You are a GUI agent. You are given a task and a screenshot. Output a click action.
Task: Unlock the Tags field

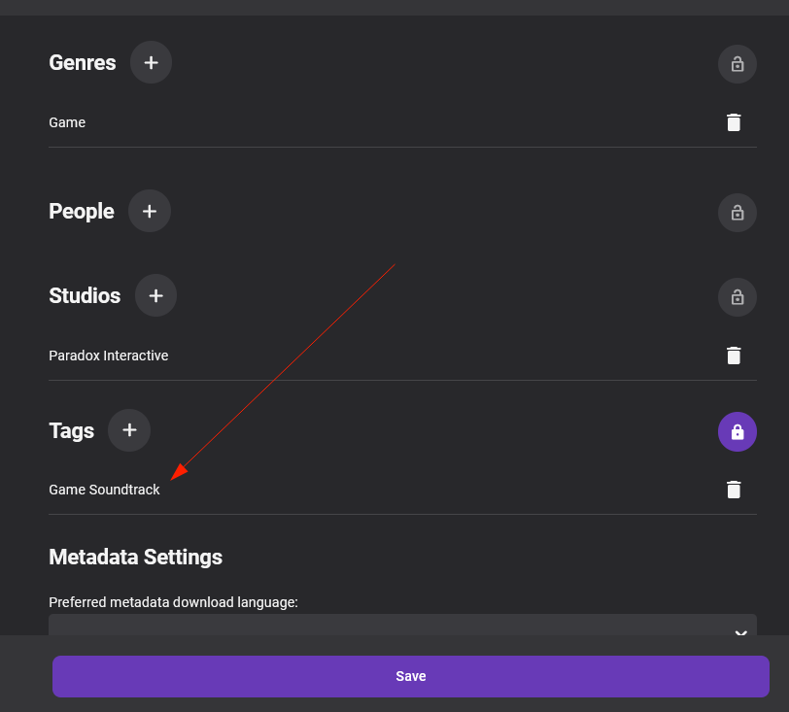737,432
